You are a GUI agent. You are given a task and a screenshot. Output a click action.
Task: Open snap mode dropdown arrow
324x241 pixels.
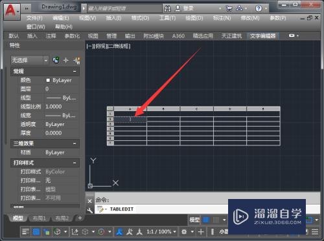224,220
